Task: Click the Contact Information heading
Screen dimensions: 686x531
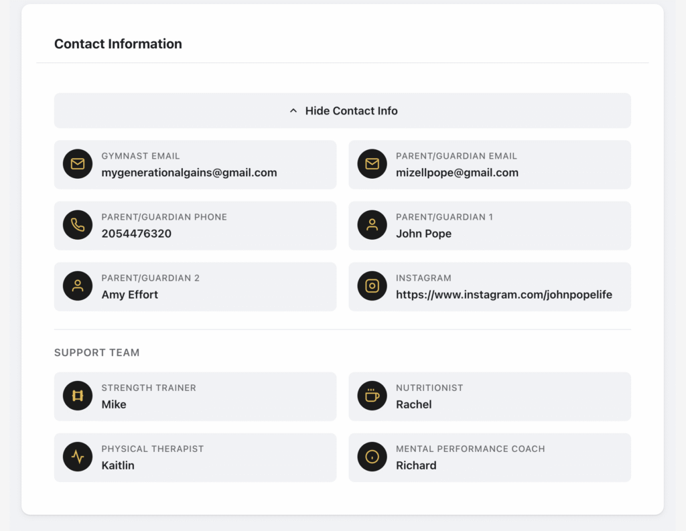Action: coord(118,44)
